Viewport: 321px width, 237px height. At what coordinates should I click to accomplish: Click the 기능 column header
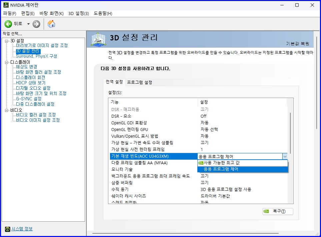pyautogui.click(x=153, y=102)
